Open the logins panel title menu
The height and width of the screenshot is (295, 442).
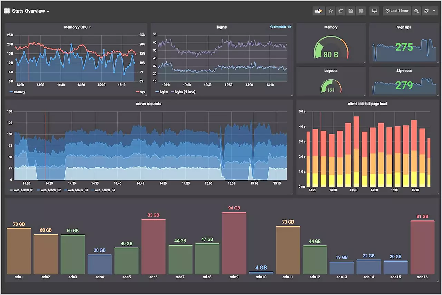pos(222,27)
